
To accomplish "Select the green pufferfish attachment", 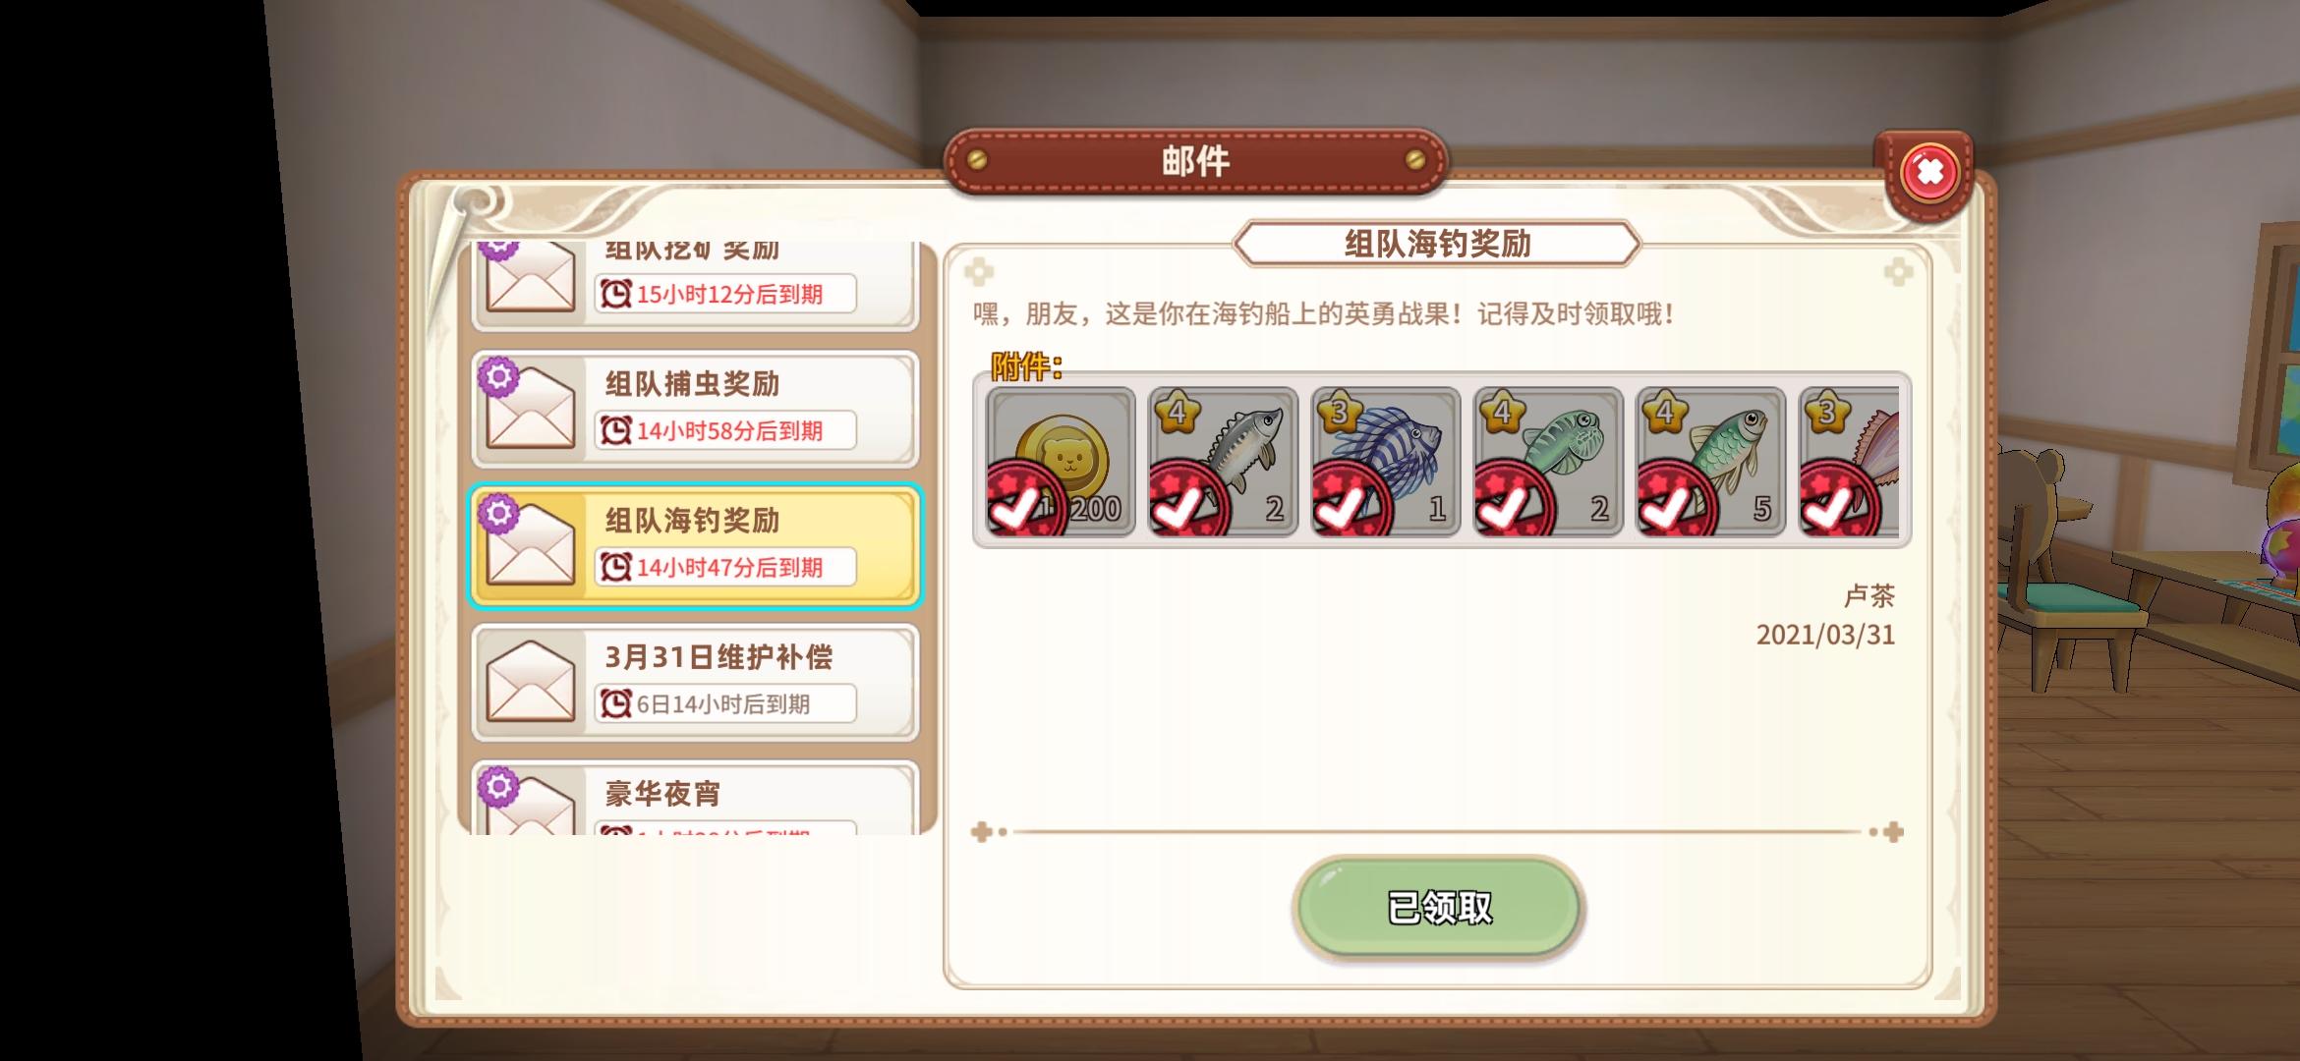I will click(x=1548, y=462).
